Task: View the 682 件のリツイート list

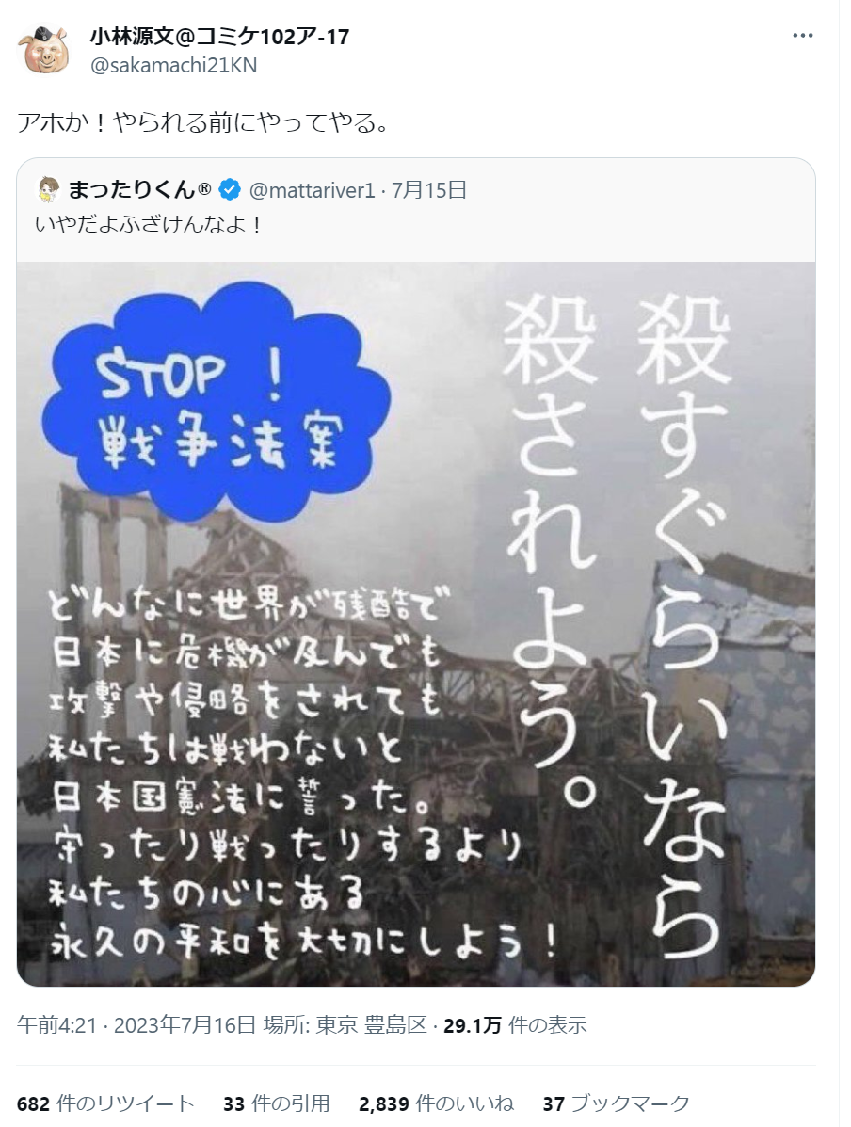Action: [105, 1103]
